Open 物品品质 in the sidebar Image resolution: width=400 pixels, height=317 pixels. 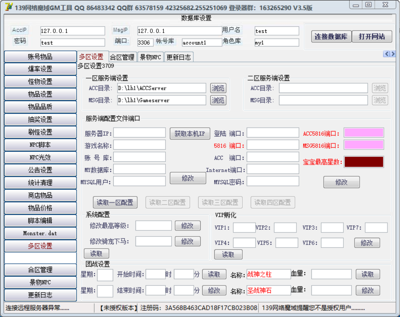(40, 107)
